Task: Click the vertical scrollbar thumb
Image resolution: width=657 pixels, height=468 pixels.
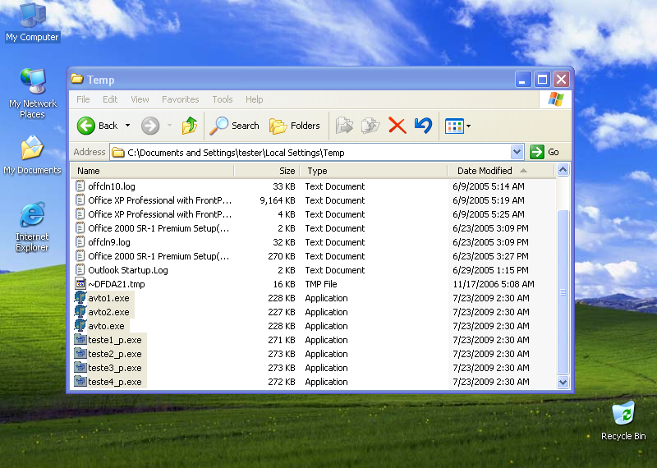Action: pyautogui.click(x=563, y=292)
